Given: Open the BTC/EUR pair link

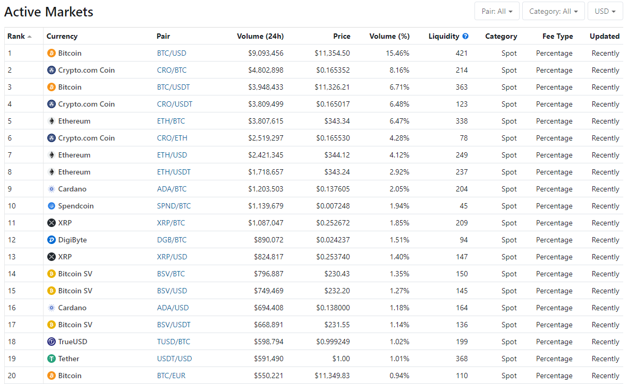Looking at the screenshot, I should pyautogui.click(x=171, y=376).
